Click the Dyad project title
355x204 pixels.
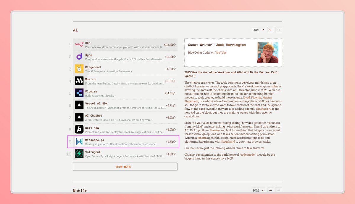[88, 55]
